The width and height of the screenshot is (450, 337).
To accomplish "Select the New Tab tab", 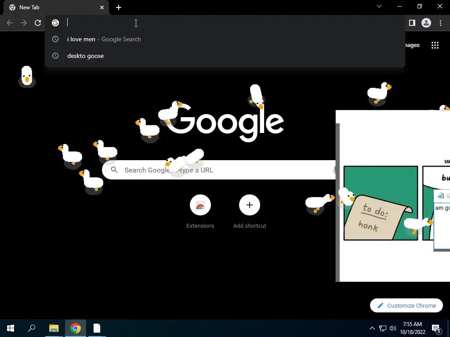I will coord(56,7).
